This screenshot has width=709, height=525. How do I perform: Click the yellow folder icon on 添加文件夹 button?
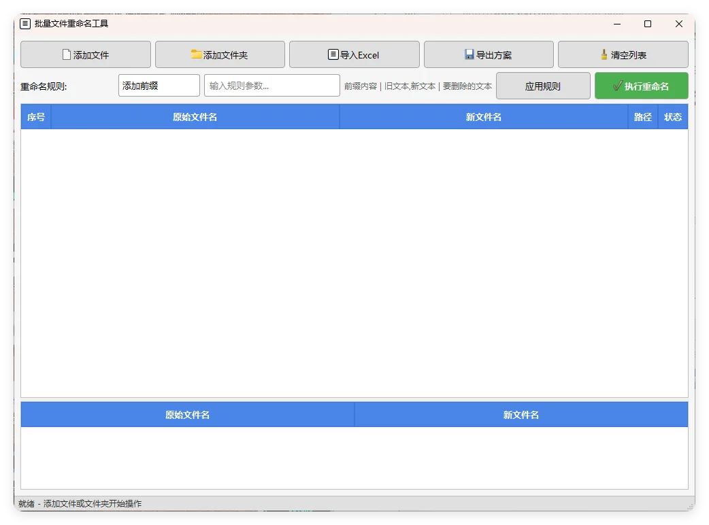(x=196, y=54)
